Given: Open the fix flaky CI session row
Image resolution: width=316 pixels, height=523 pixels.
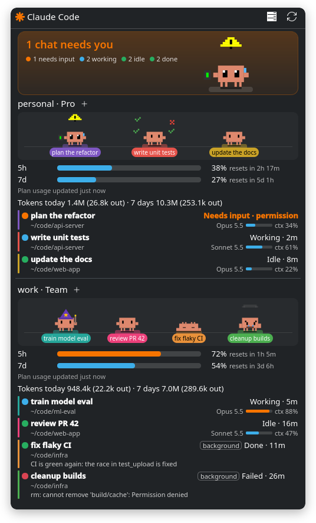Looking at the screenshot, I should click(x=158, y=455).
